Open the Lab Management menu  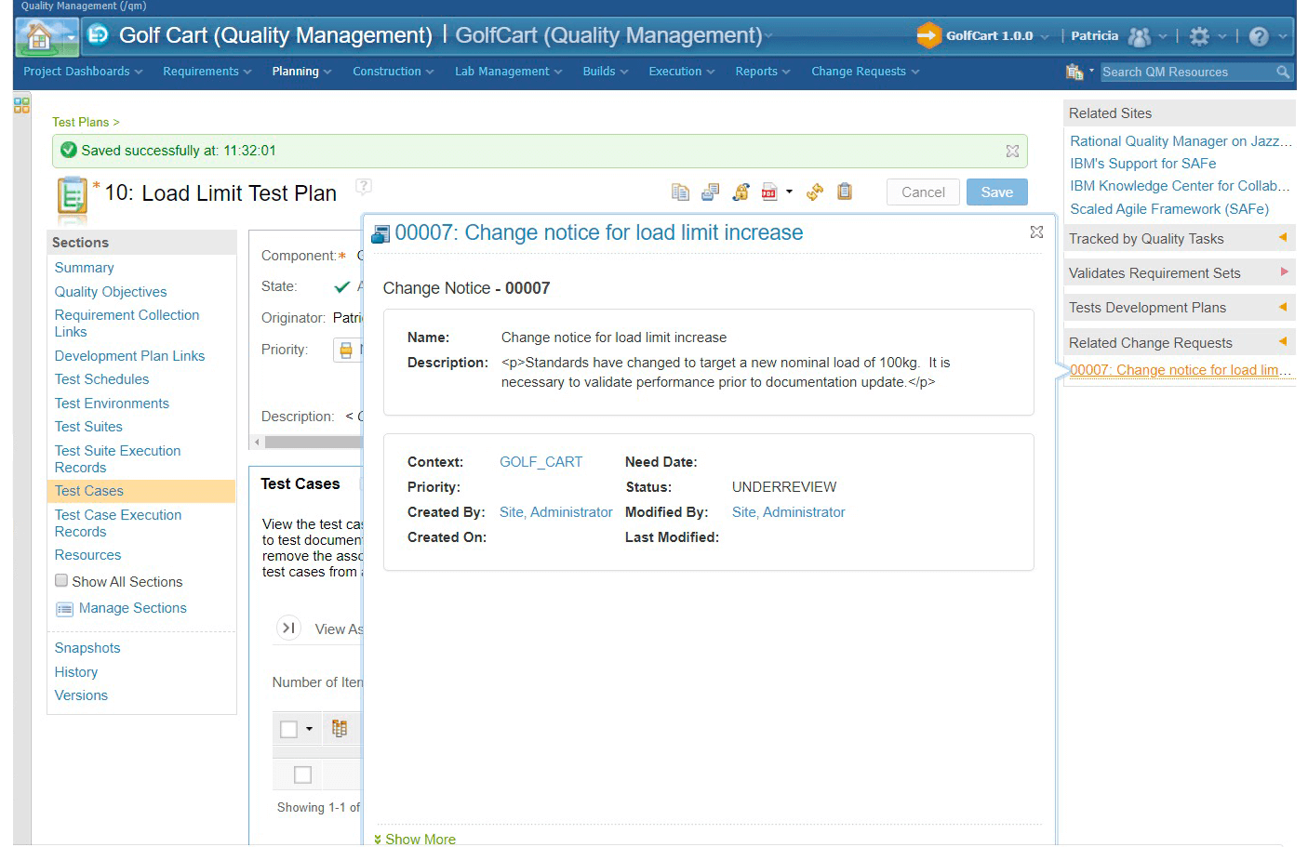point(508,72)
